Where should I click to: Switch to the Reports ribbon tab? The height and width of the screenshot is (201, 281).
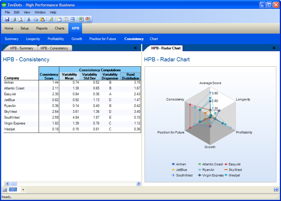click(x=42, y=28)
